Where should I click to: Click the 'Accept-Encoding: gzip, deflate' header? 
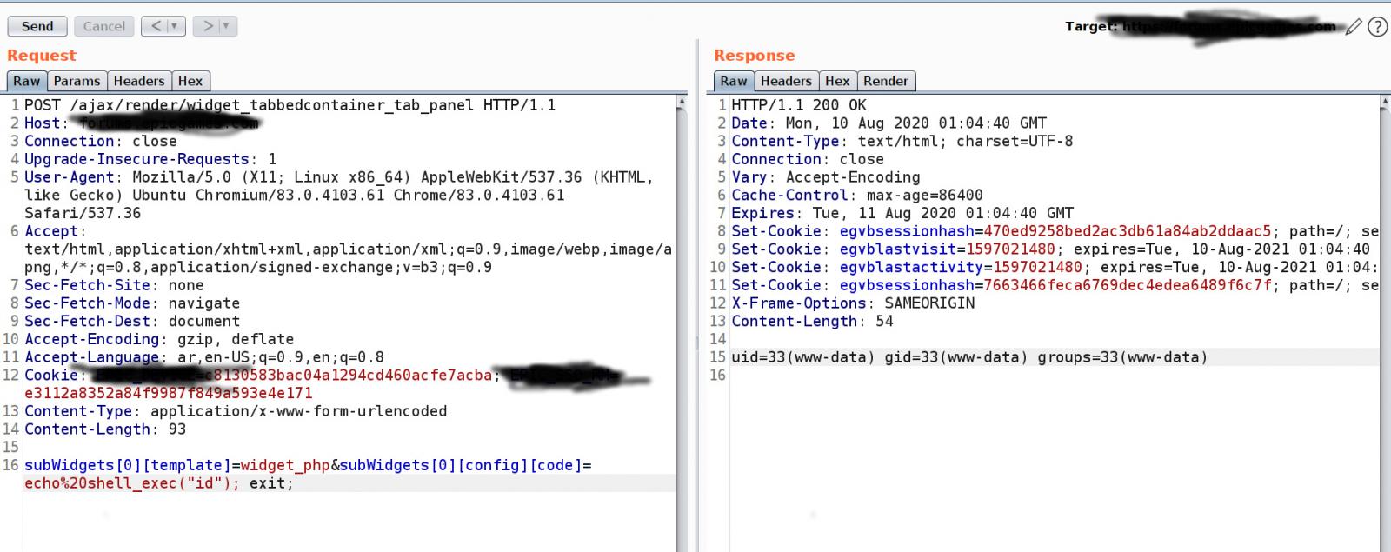[x=159, y=339]
